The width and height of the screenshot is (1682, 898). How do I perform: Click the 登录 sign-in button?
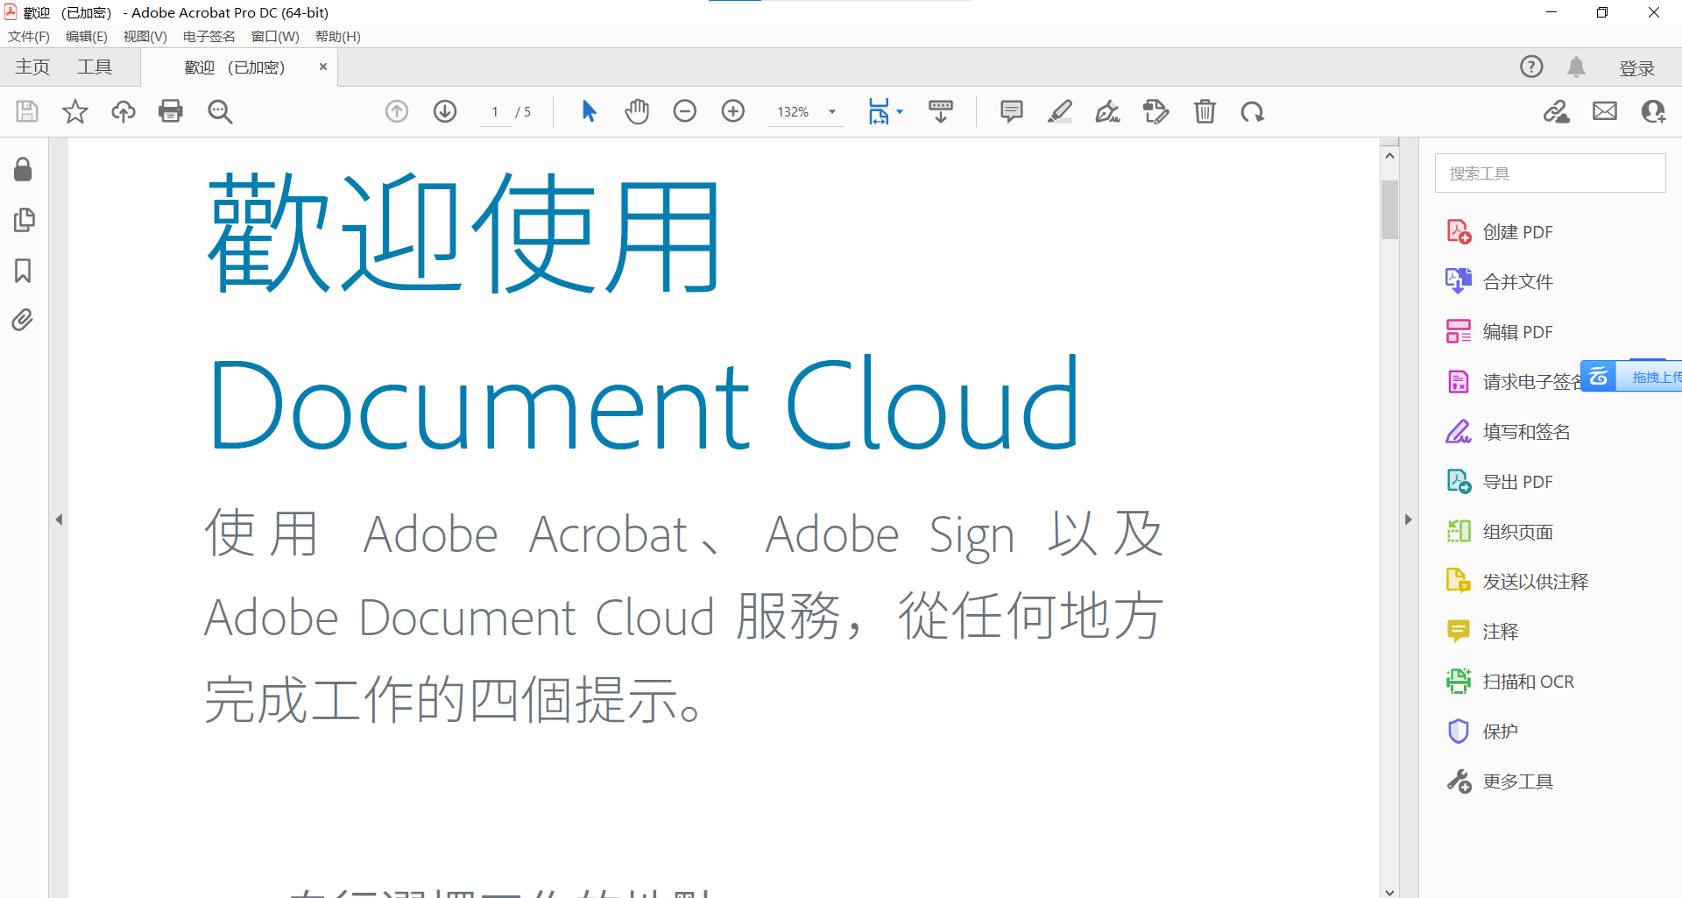tap(1636, 68)
